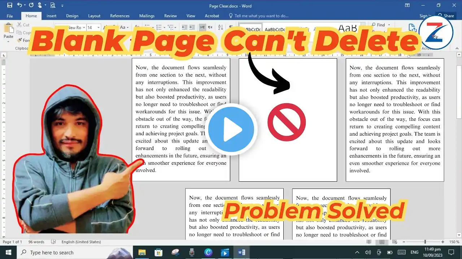Zoom in with the plus button
This screenshot has width=462, height=259.
click(x=443, y=242)
